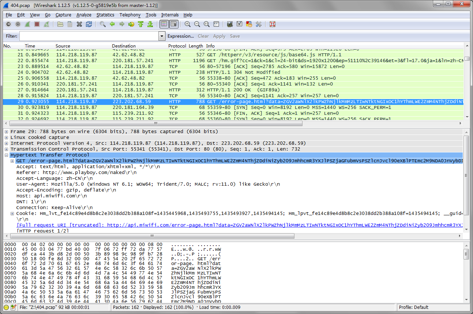Click the Clear filter button
473x314 pixels.
point(203,36)
